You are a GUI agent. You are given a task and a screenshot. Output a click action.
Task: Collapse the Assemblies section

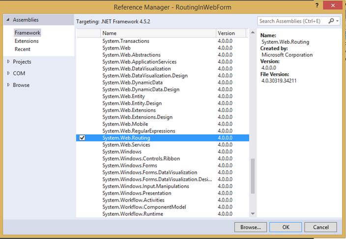click(8, 20)
